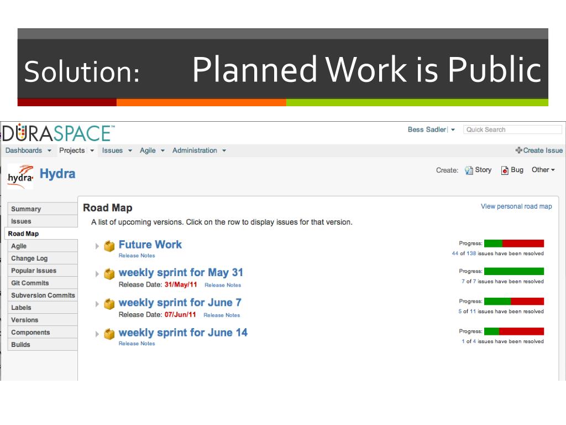Click the May 31 sprint package icon
The image size is (566, 425).
pos(109,274)
